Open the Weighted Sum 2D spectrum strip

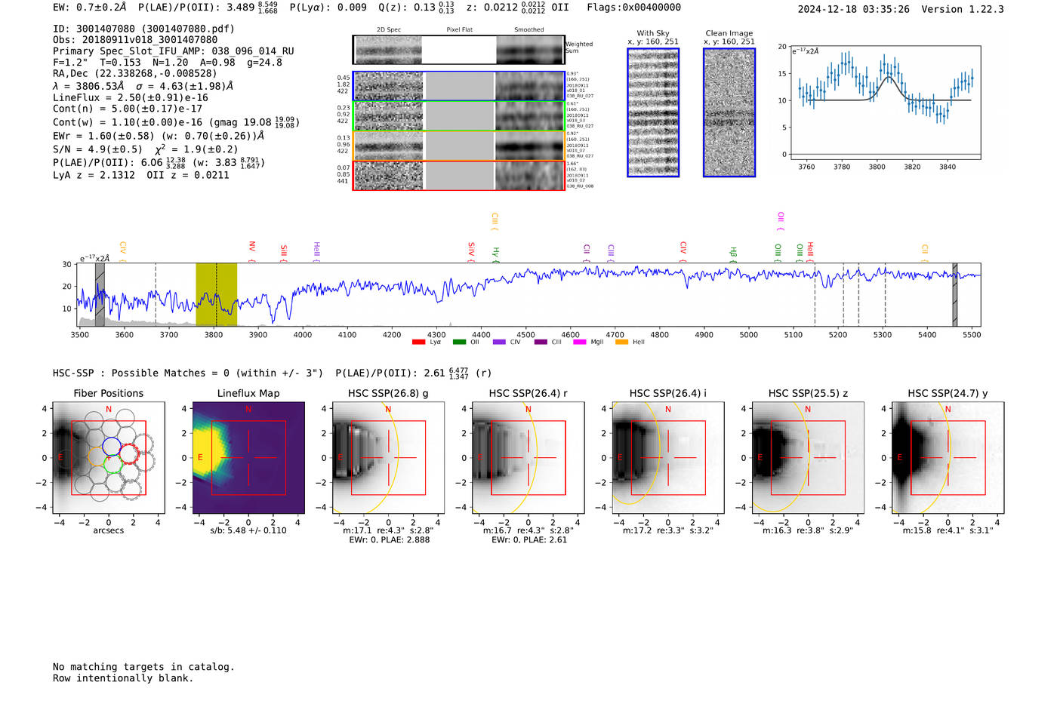[459, 50]
